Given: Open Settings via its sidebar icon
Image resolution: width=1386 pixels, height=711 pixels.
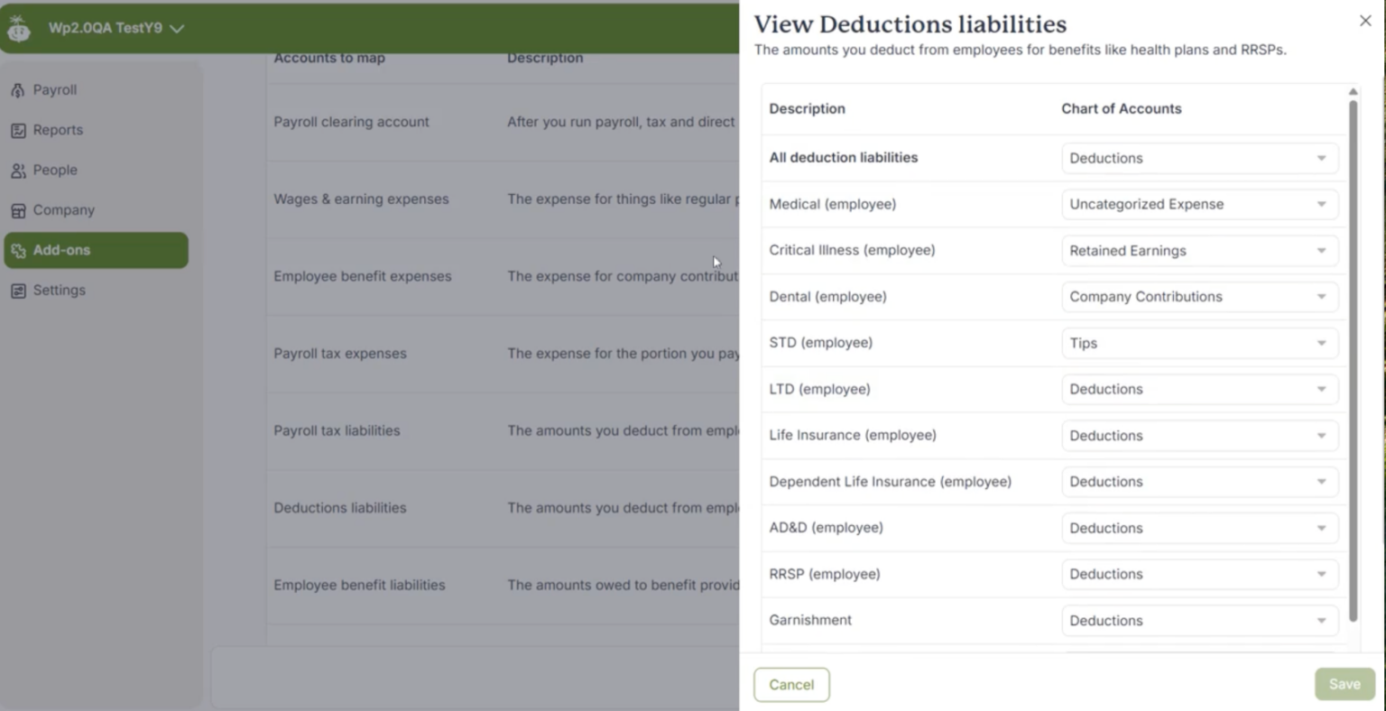Looking at the screenshot, I should click(x=19, y=290).
